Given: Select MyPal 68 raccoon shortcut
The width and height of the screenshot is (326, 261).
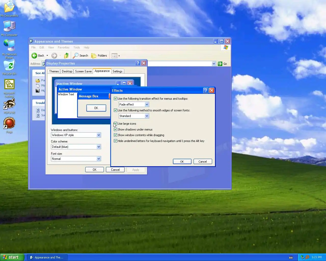Looking at the screenshot, I should click(9, 106).
